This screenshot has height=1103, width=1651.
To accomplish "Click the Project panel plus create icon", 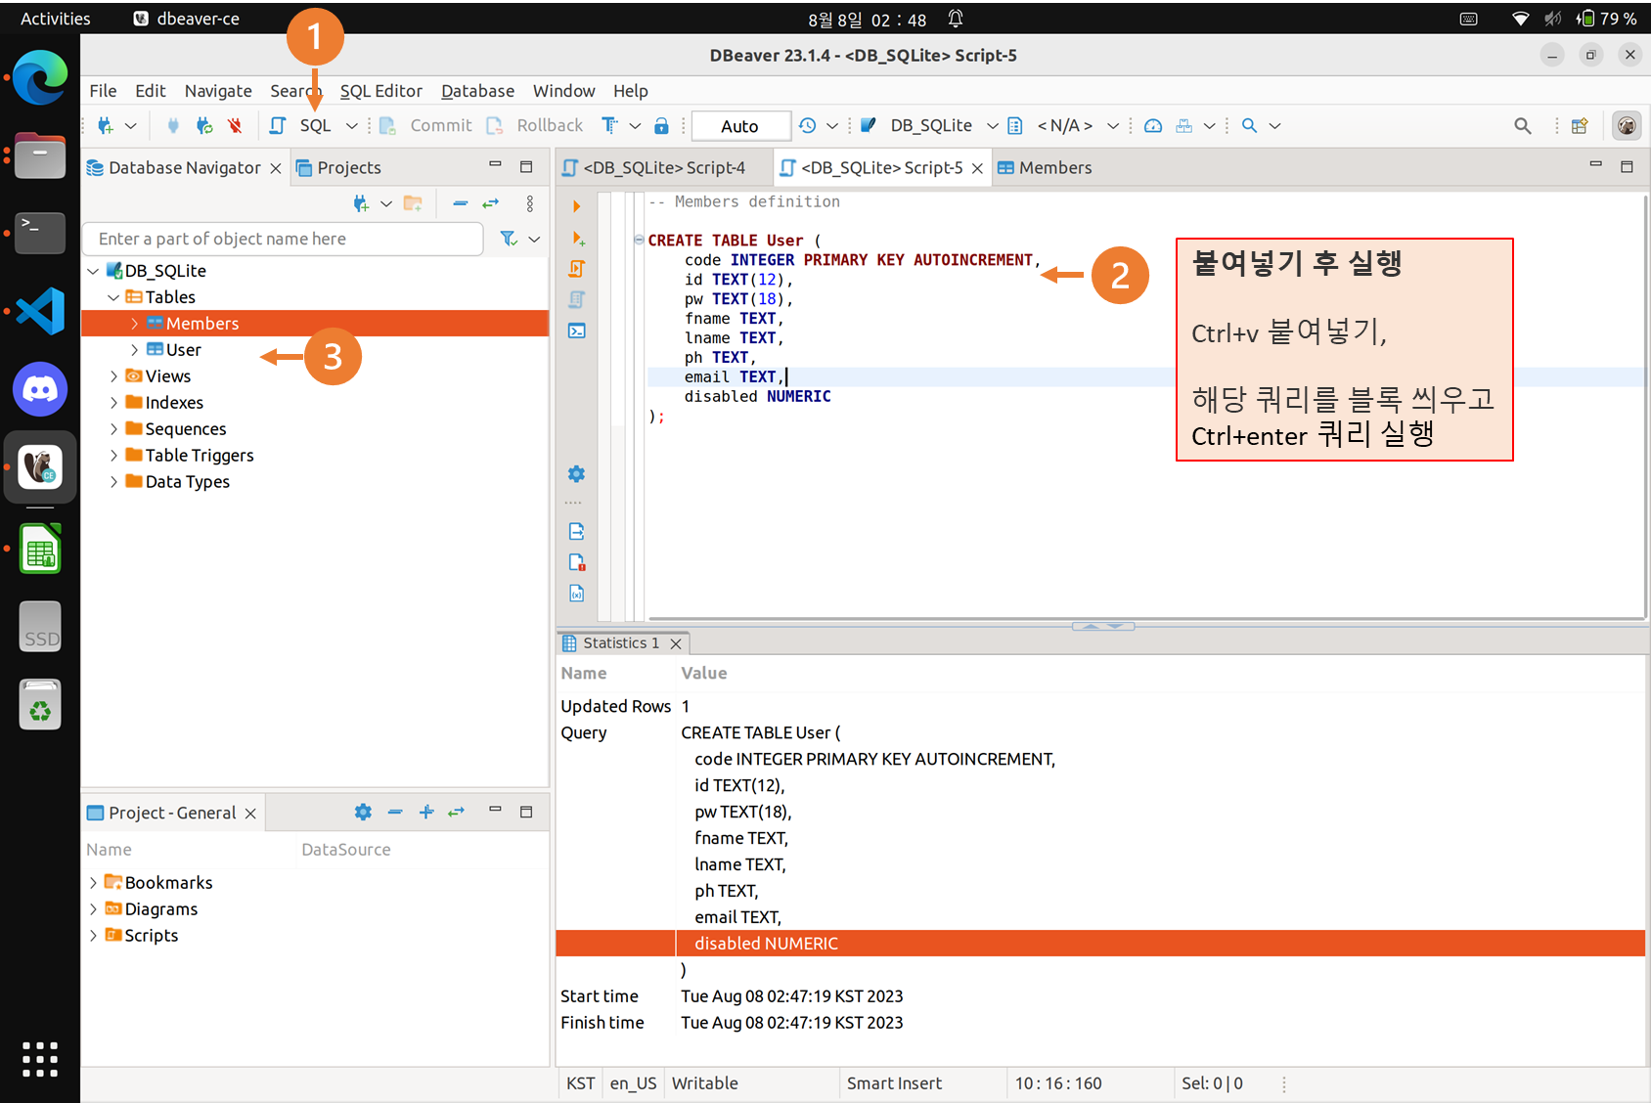I will (x=426, y=812).
